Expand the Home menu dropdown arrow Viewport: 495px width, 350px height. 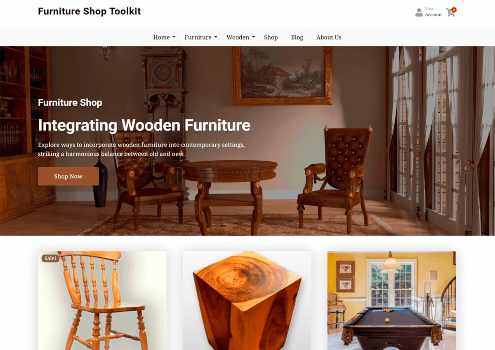174,37
